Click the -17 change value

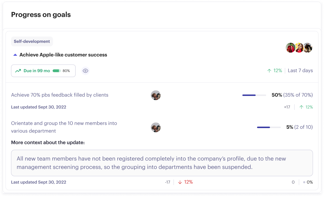pyautogui.click(x=168, y=182)
